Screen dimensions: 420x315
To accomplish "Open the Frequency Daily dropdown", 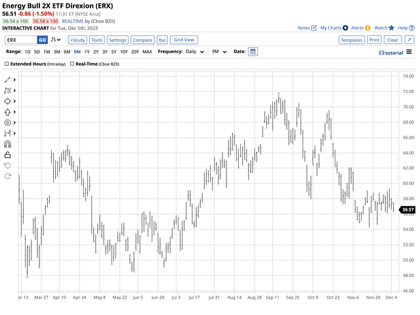I will point(195,52).
